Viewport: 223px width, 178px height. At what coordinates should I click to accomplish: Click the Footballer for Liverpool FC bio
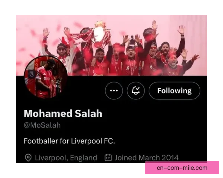point(69,141)
